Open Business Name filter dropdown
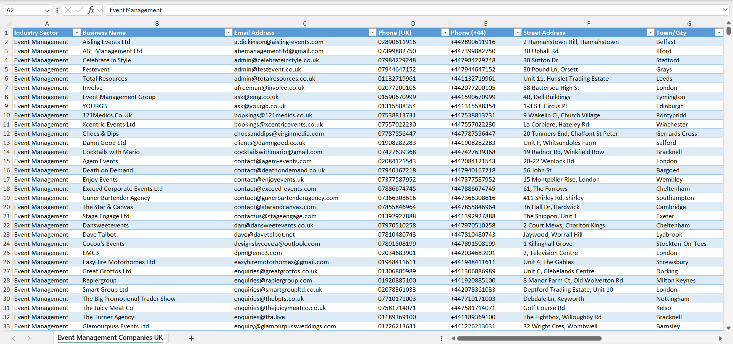The width and height of the screenshot is (733, 344). [228, 32]
